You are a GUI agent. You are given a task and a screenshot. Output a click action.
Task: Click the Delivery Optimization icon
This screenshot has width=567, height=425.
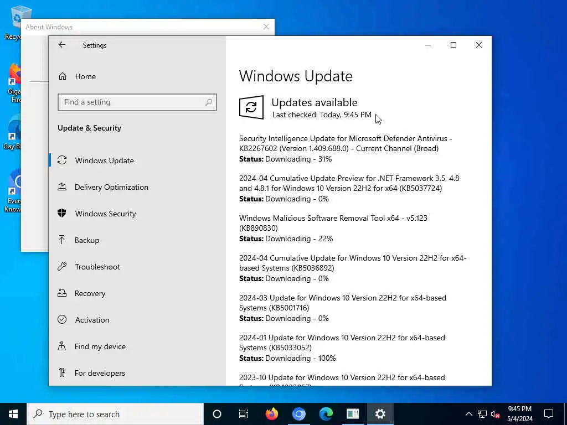[62, 187]
